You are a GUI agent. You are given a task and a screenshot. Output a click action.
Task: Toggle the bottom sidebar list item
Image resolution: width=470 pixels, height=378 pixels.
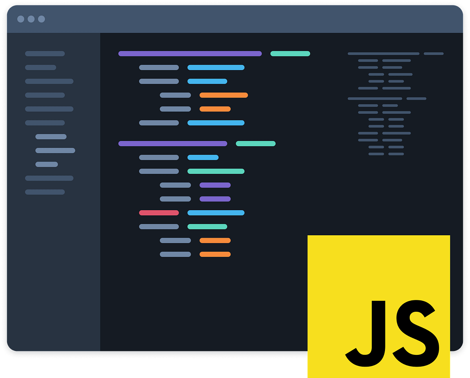[x=45, y=192]
